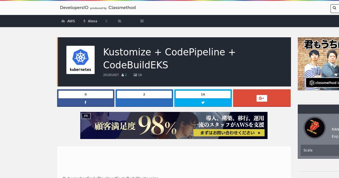339x178 pixels.
Task: Click the Classmethod logo text
Action: [x=122, y=8]
